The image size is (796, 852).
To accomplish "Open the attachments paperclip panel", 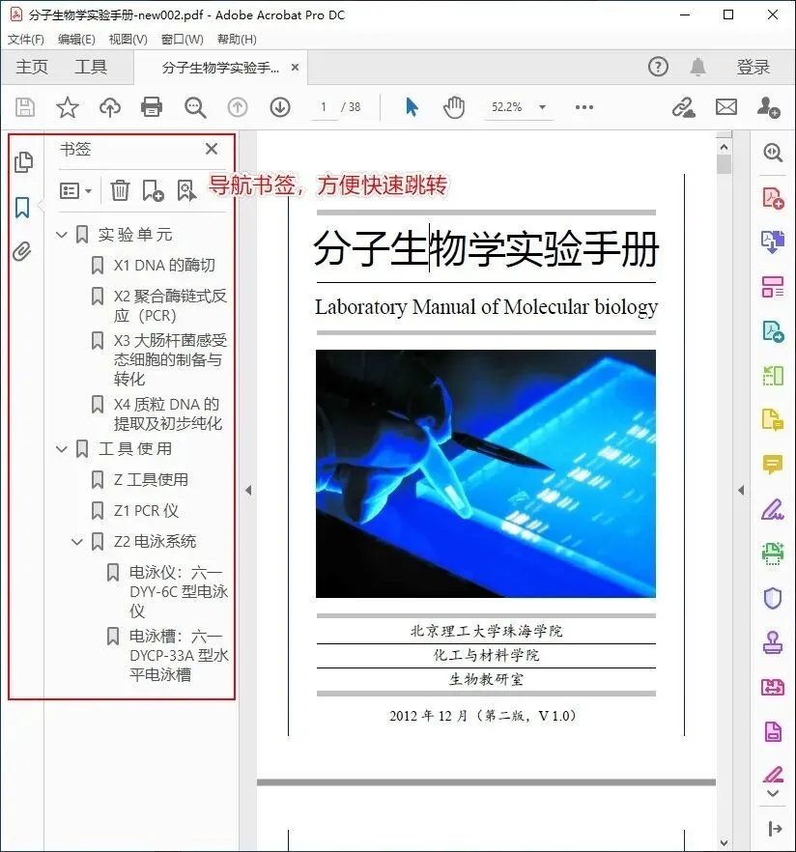I will (x=21, y=251).
